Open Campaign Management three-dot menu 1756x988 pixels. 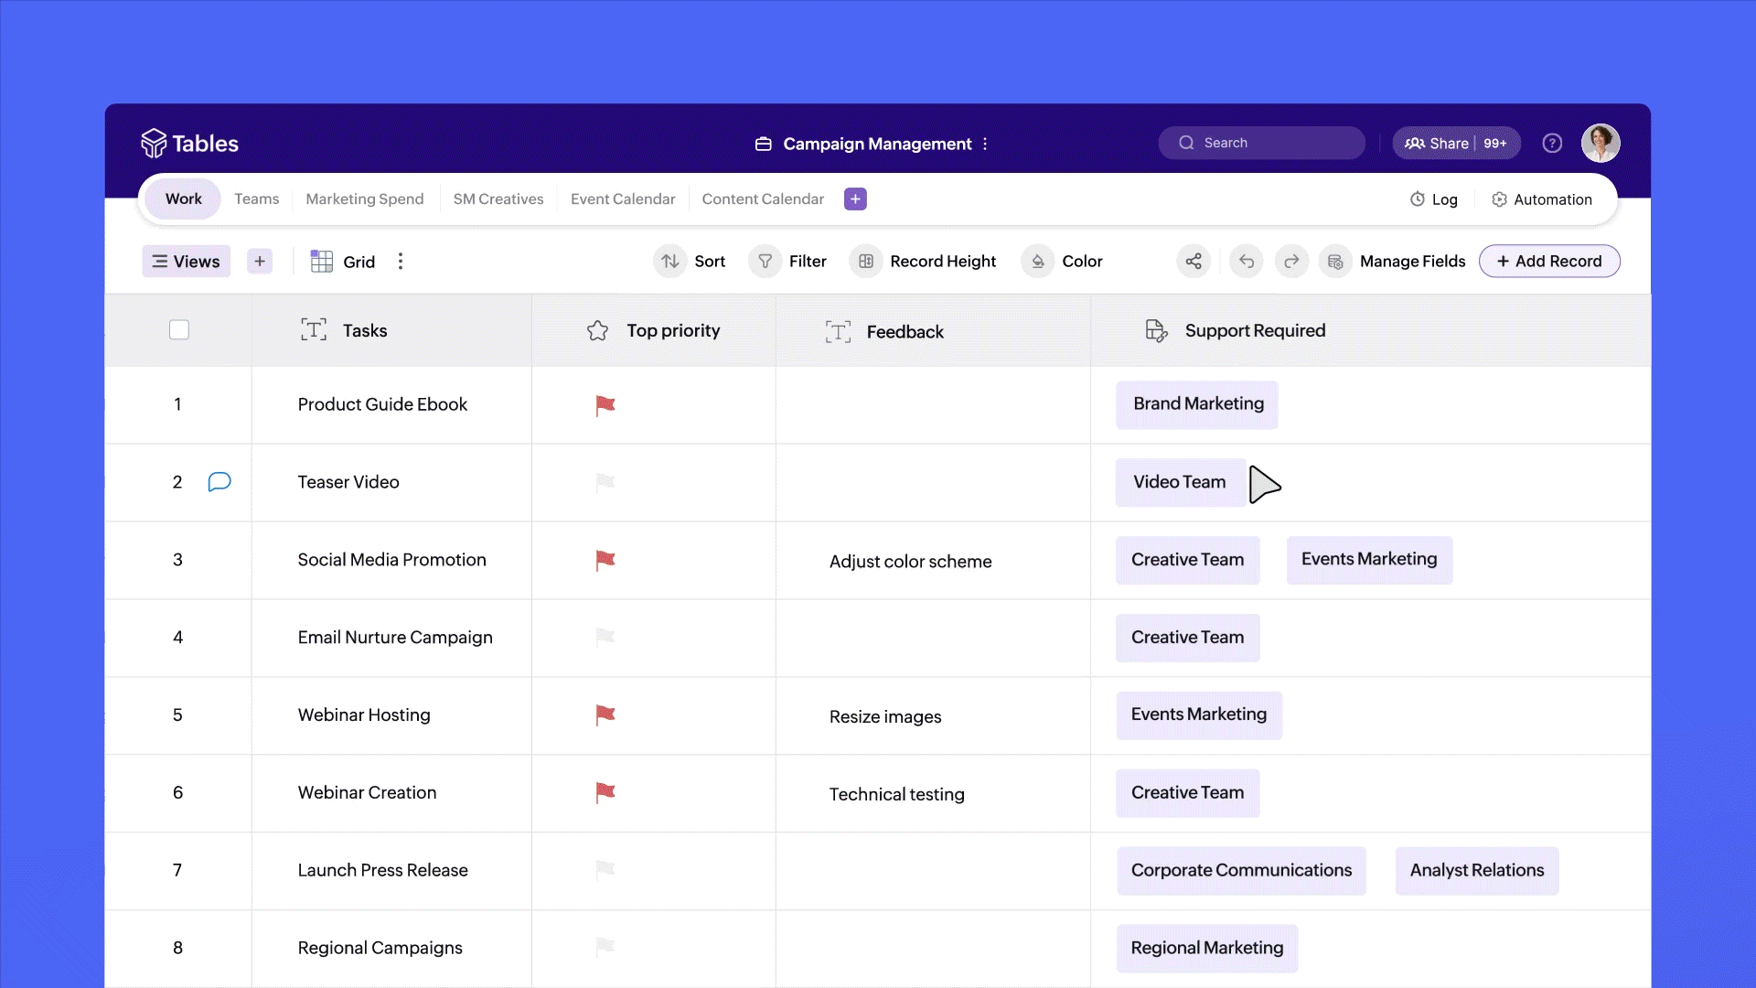(985, 145)
